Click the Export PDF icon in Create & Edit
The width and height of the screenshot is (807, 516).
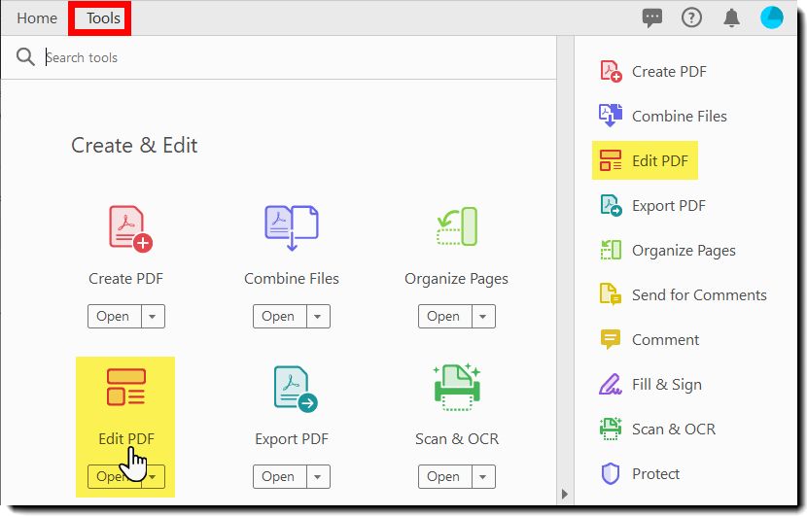click(296, 389)
